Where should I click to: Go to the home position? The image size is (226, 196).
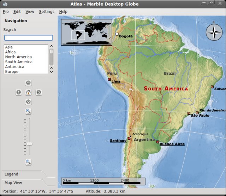tap(28, 92)
